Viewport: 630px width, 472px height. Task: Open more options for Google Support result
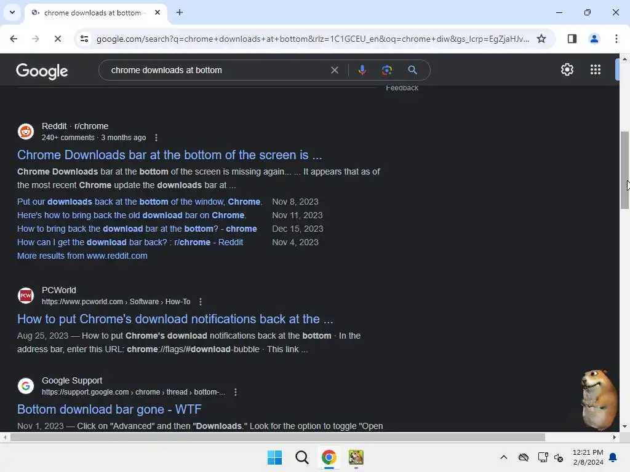pos(236,392)
